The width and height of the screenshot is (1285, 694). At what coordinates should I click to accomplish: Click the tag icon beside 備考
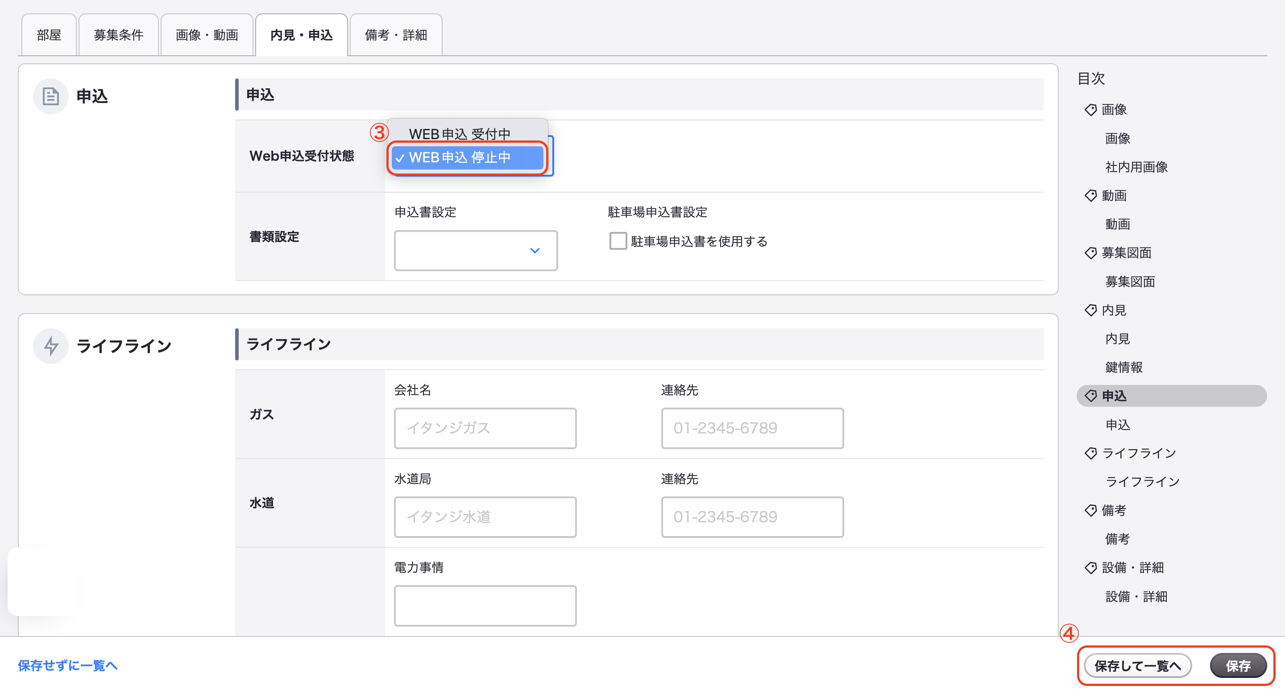click(1090, 511)
